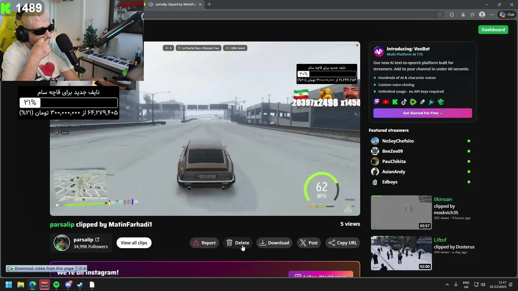Open ENG UK language switcher

[466, 285]
